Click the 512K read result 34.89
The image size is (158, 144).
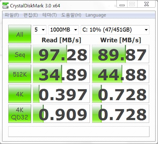pos(61,74)
